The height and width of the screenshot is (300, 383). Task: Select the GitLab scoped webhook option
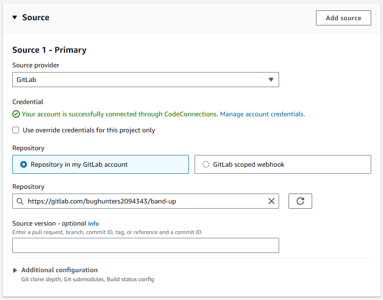click(x=206, y=164)
